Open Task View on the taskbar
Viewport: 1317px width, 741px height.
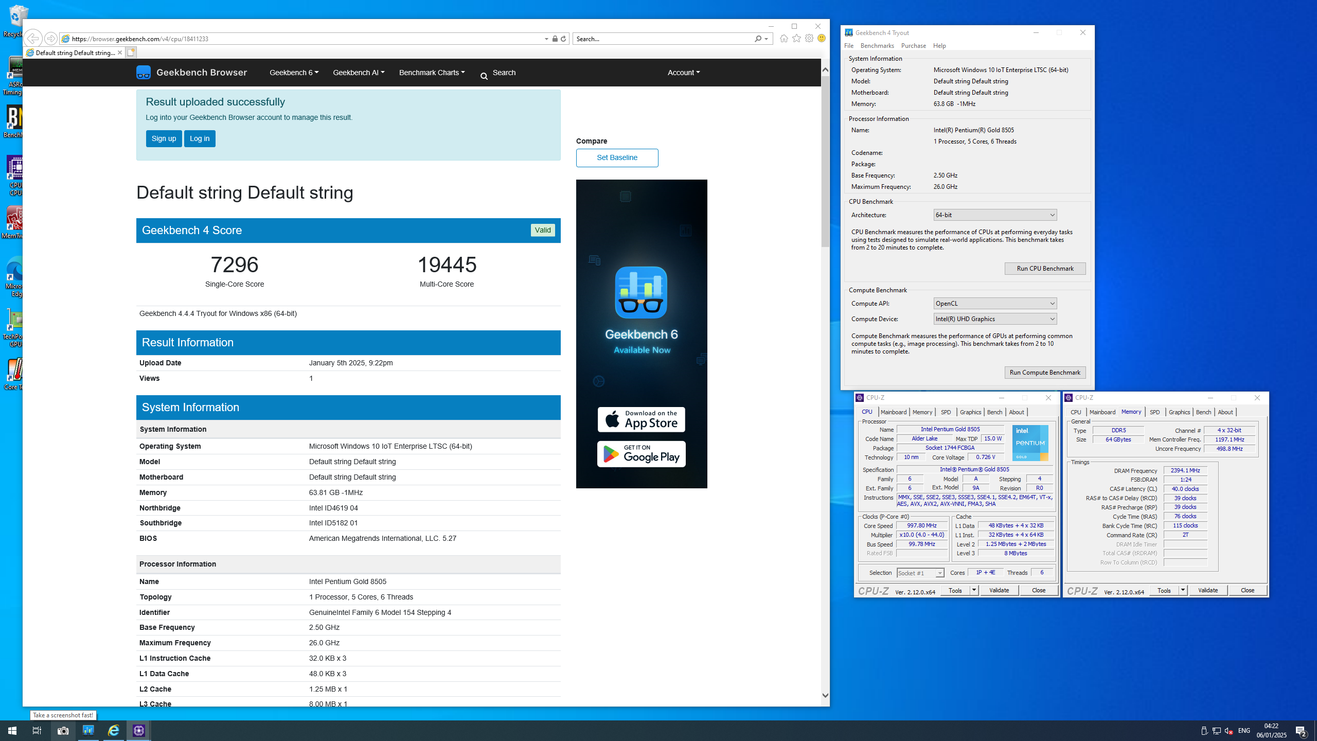click(x=37, y=731)
